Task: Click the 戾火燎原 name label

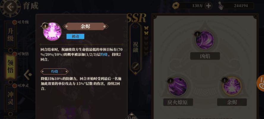Action: pos(178,102)
